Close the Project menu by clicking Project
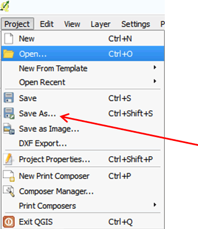 click(17, 24)
